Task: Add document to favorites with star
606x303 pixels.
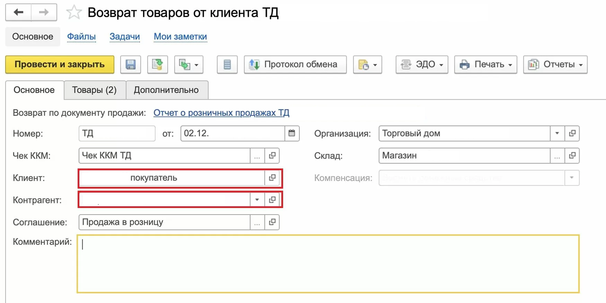Action: tap(74, 13)
